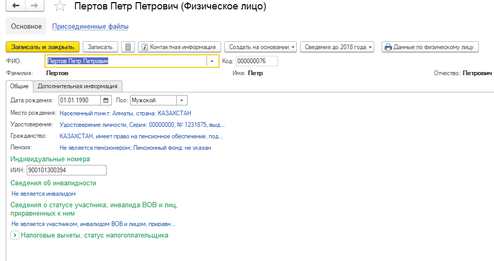Viewport: 494px width, 261px height.
Task: Open the Пол dropdown arrow
Action: 181,100
